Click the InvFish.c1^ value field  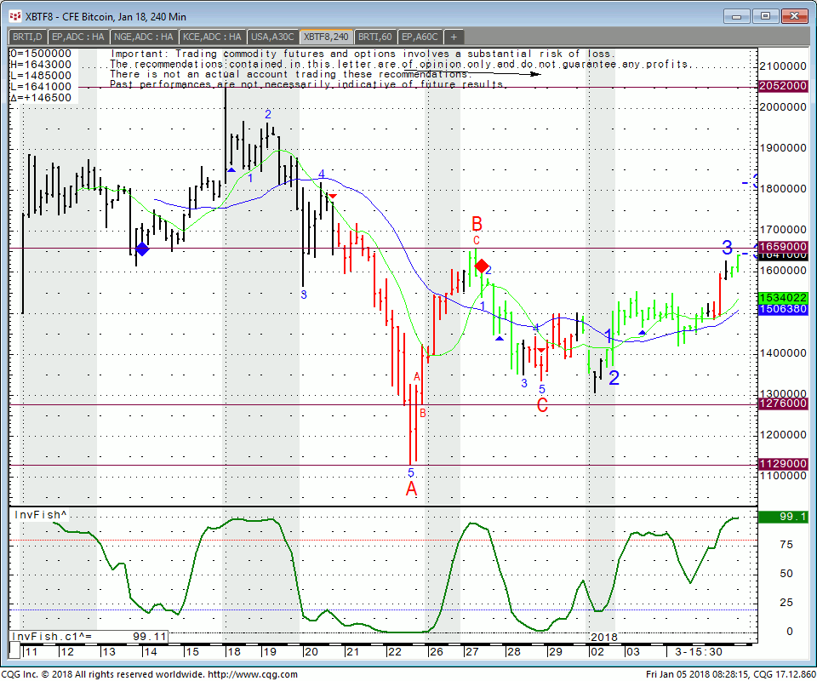(x=89, y=636)
